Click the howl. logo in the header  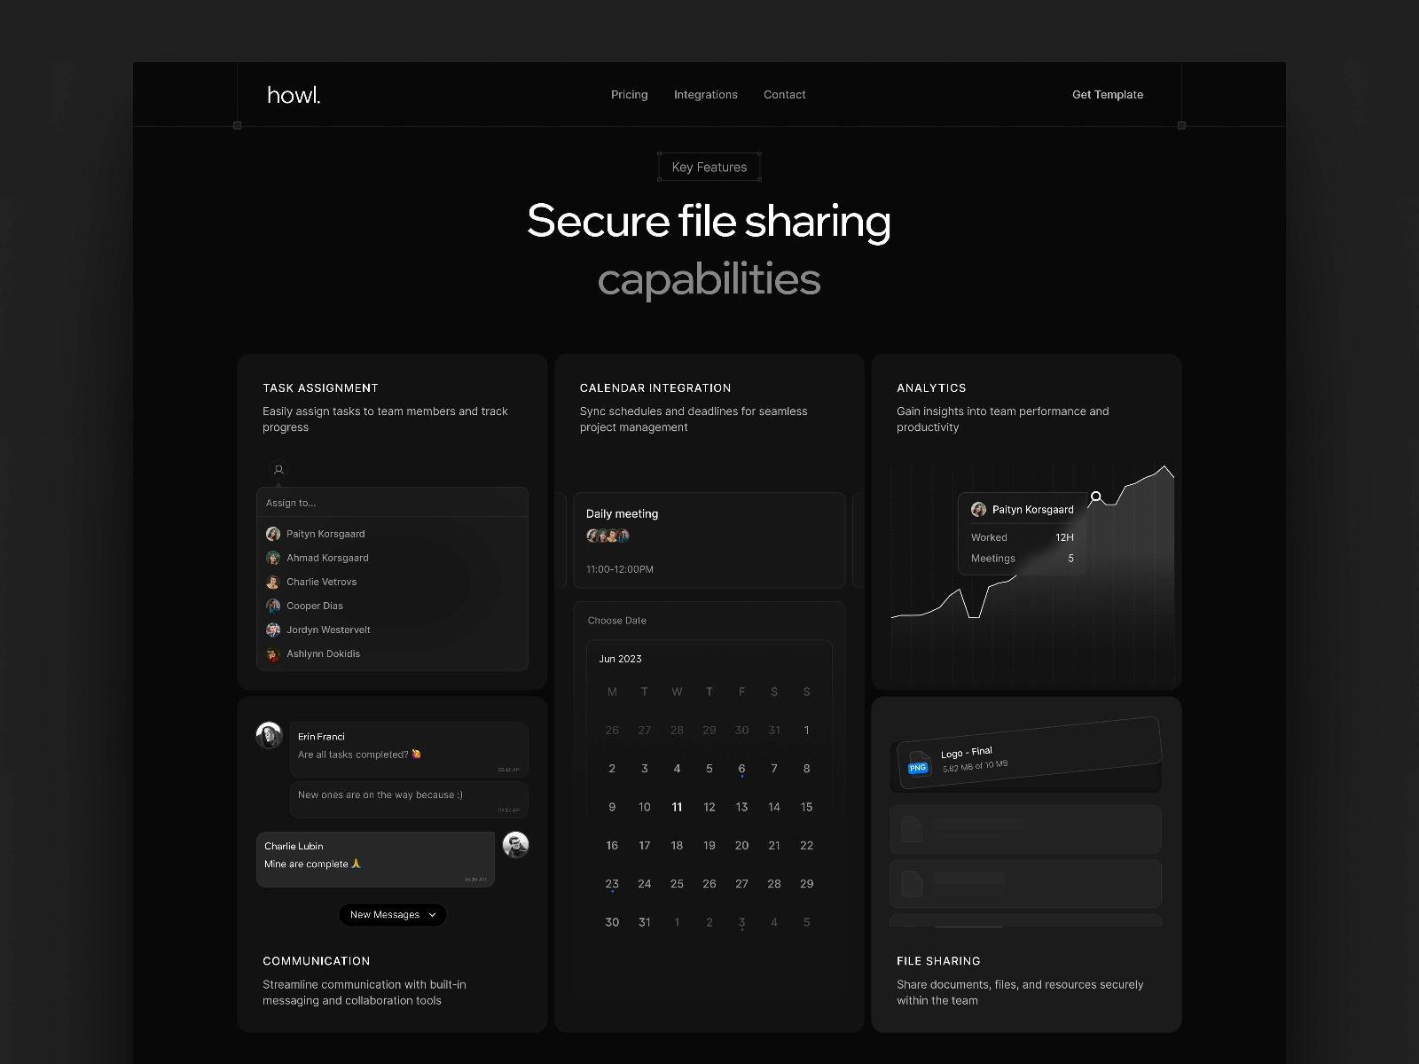[293, 95]
